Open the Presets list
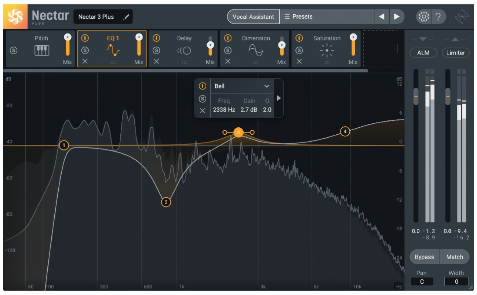This screenshot has height=295, width=477. [x=327, y=17]
